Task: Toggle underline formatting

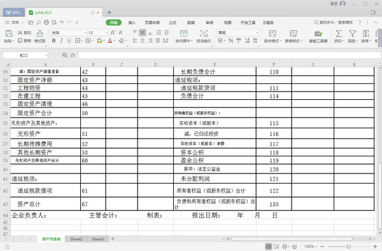Action: [x=69, y=41]
